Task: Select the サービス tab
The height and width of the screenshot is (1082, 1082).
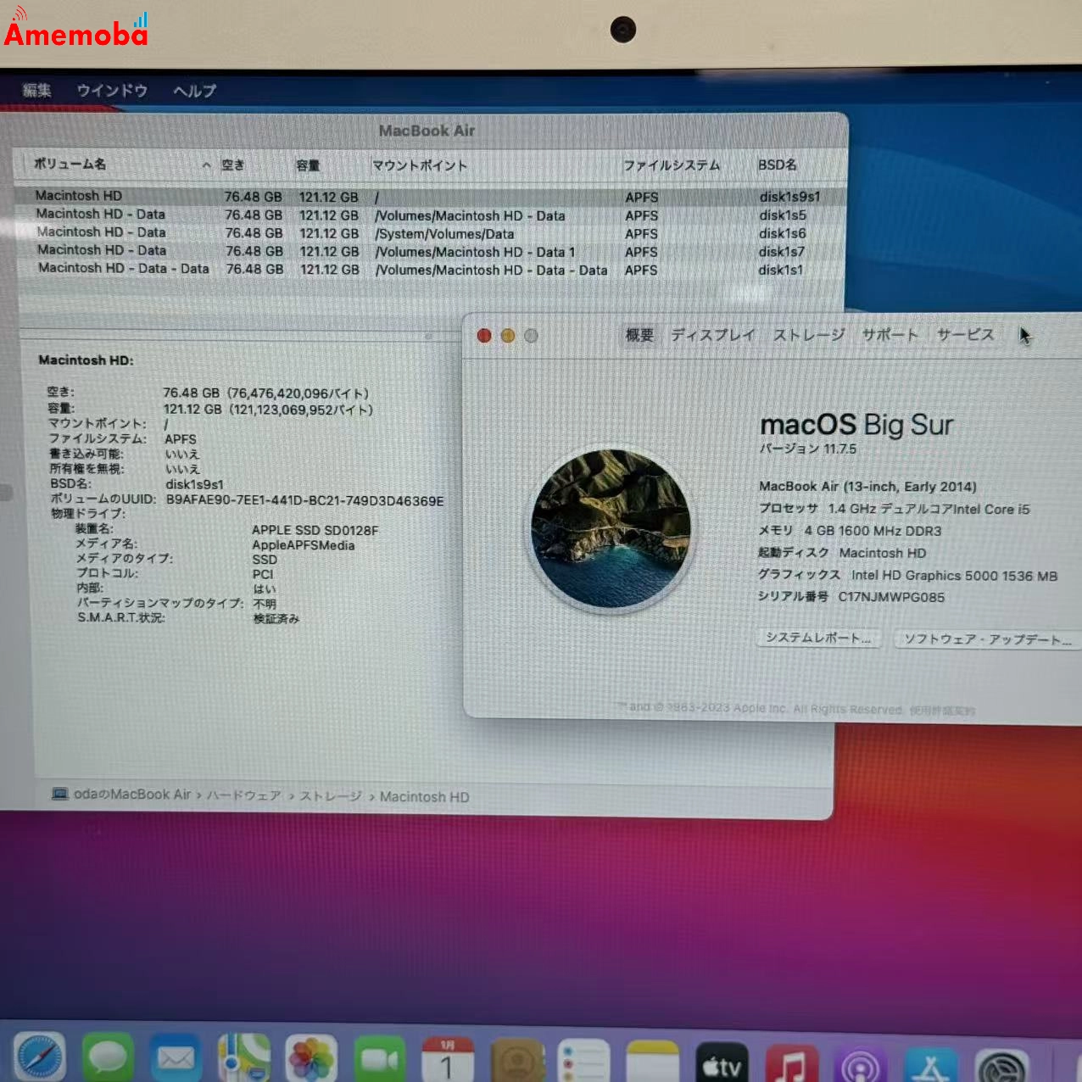Action: click(x=965, y=335)
